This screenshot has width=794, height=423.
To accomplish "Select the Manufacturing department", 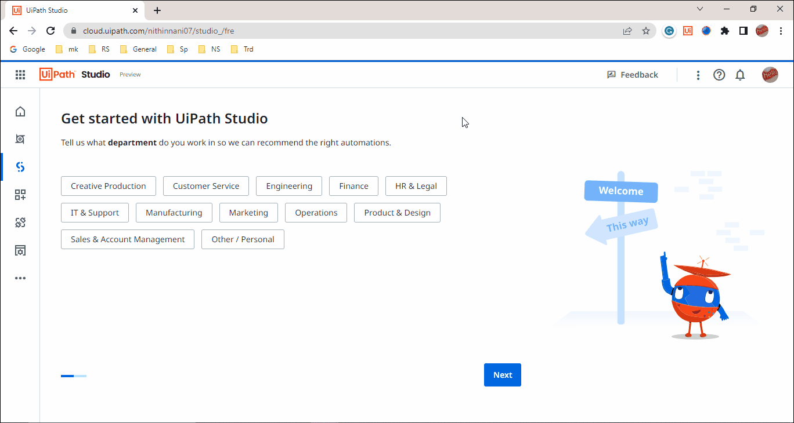I will tap(174, 213).
